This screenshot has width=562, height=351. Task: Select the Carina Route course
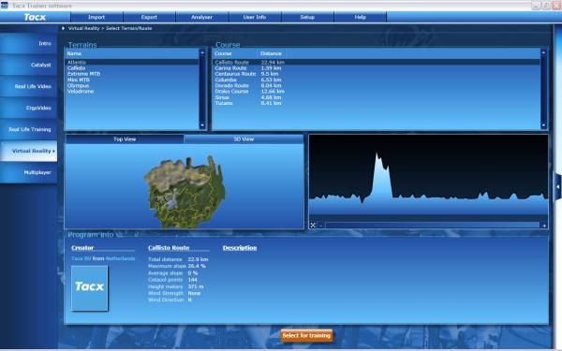230,68
